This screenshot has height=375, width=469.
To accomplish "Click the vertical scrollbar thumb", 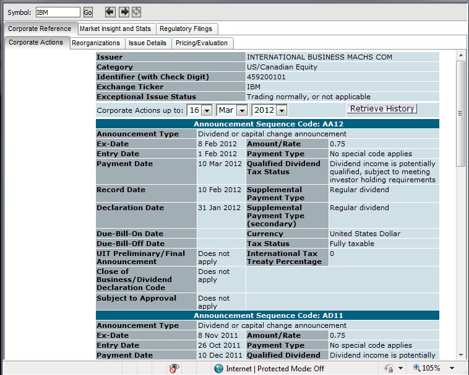I will 460,113.
